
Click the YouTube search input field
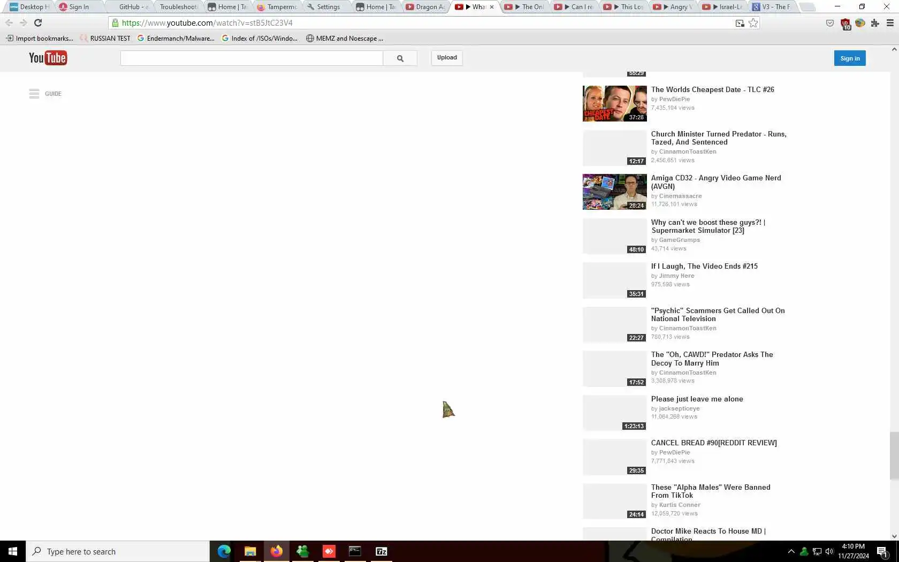pos(252,58)
